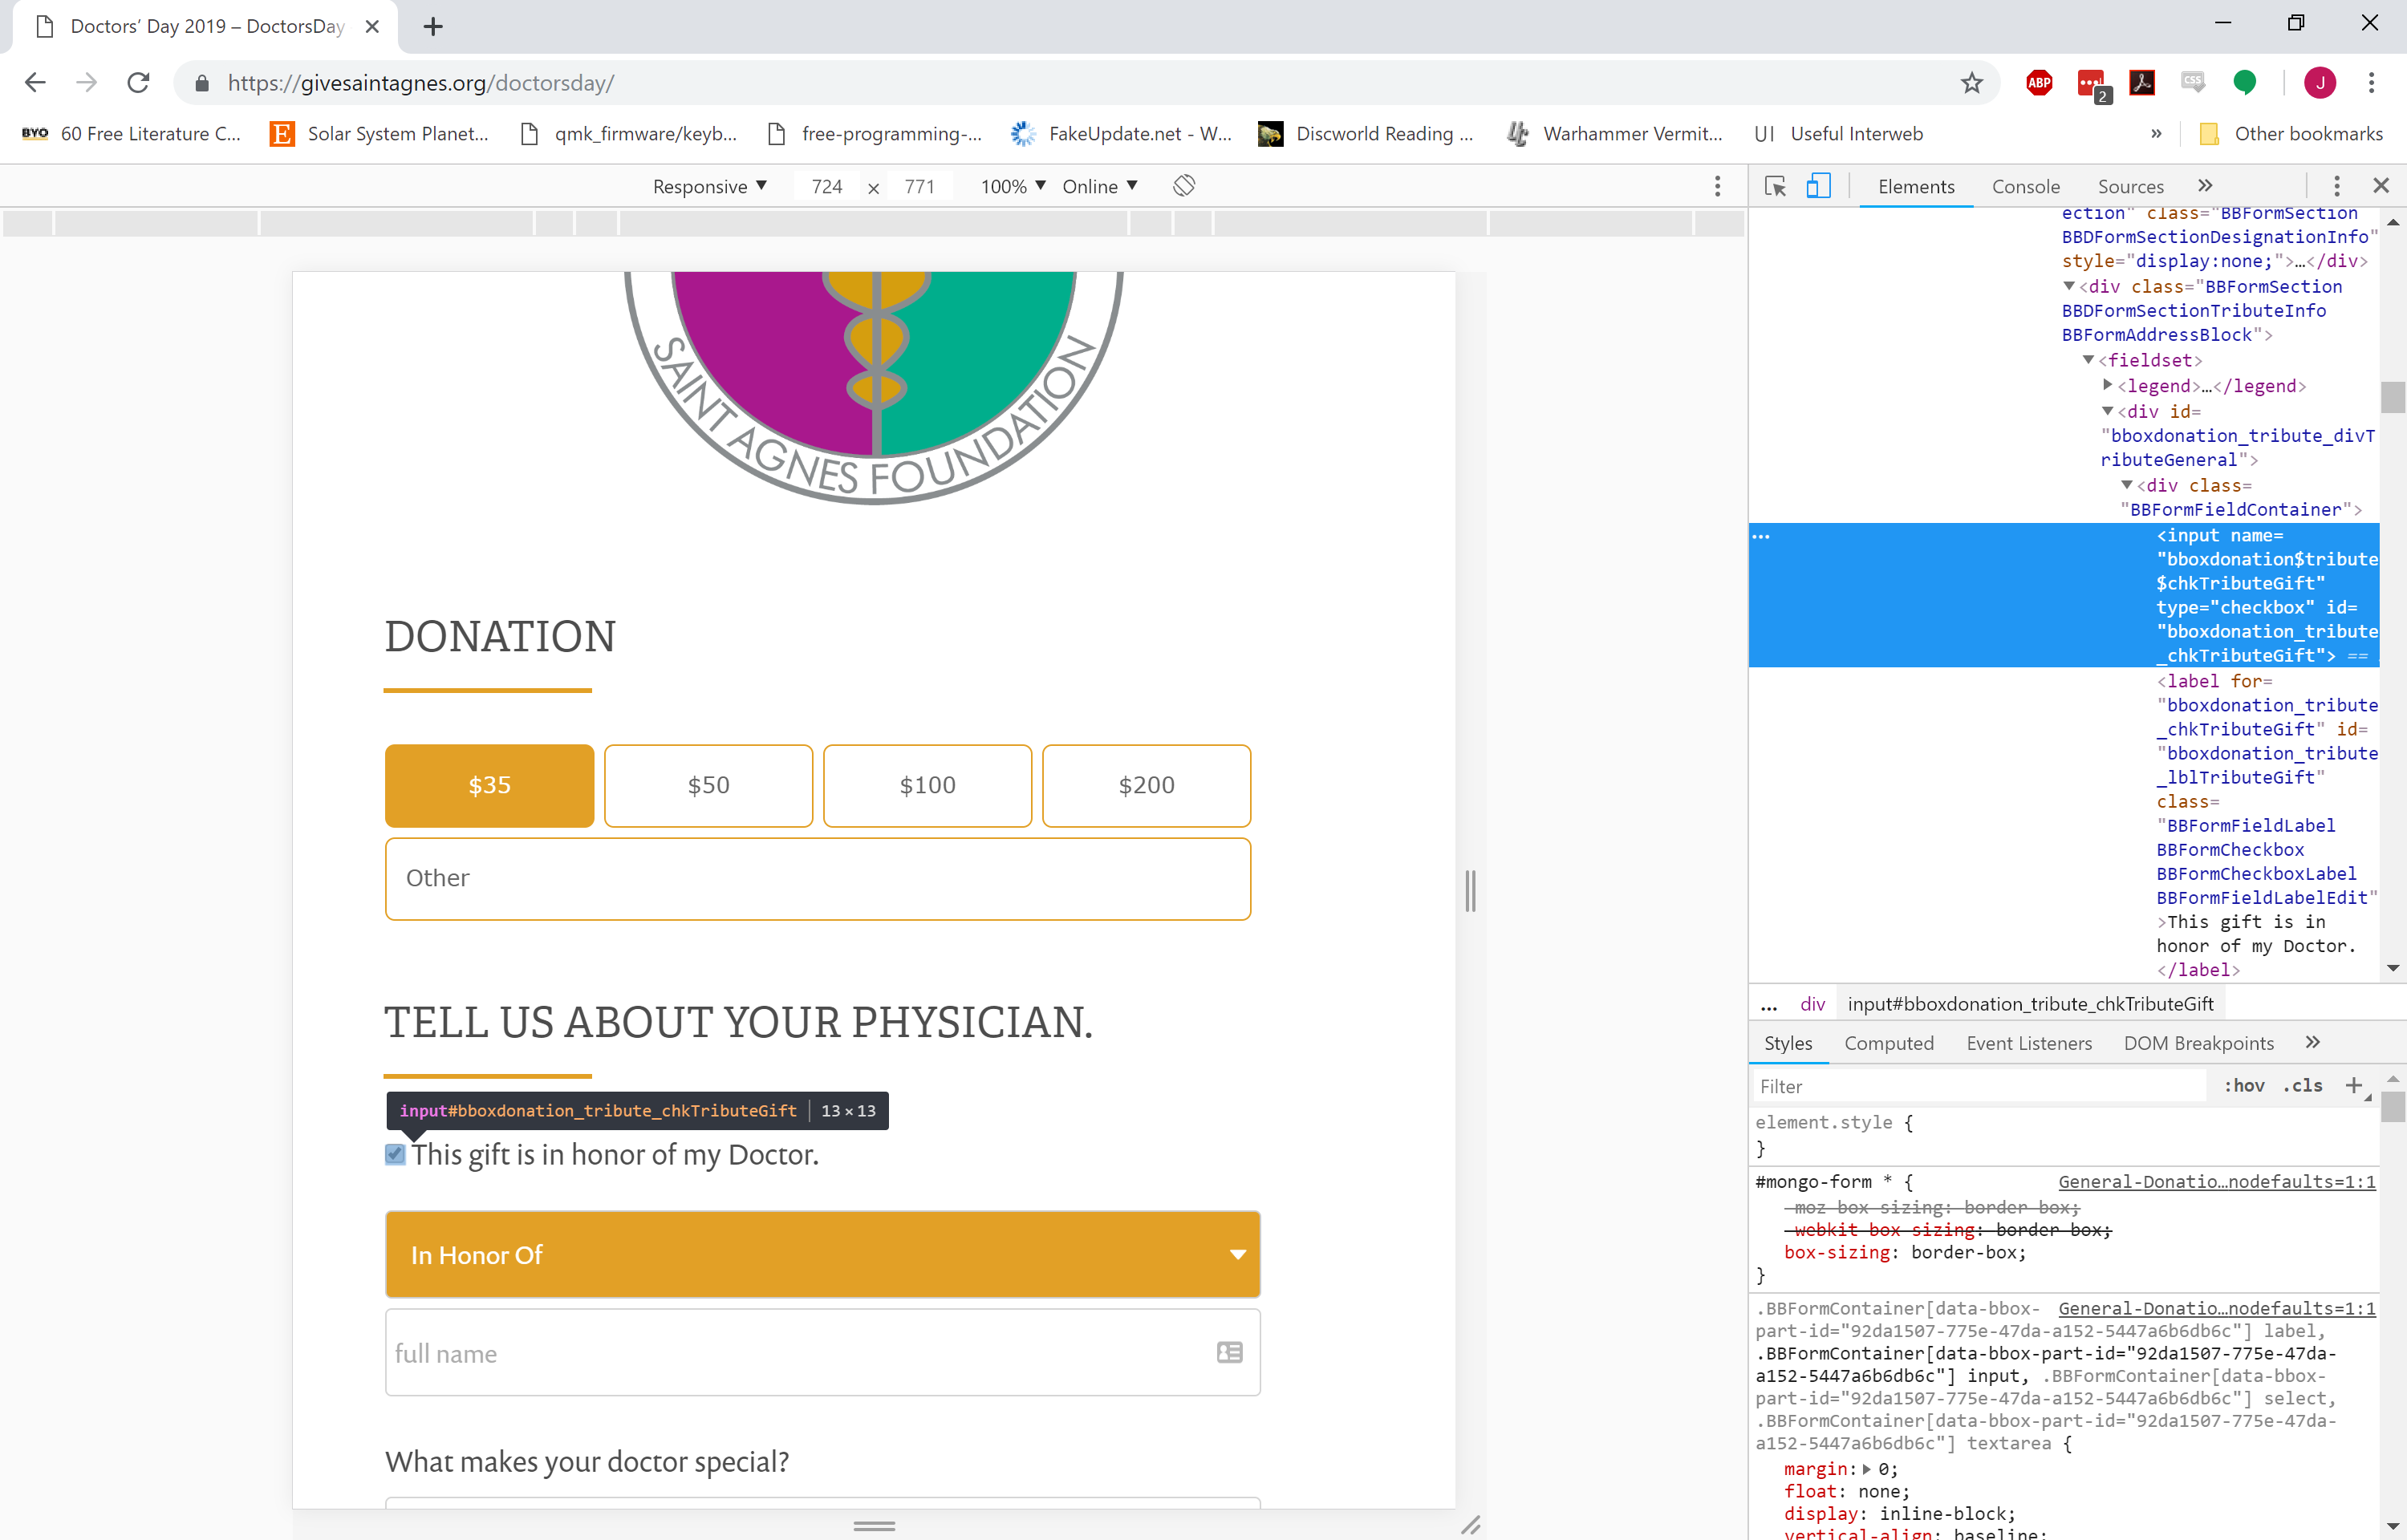Open Adobe Acrobat extension icon
Screen dimensions: 2407x1540
click(2141, 83)
